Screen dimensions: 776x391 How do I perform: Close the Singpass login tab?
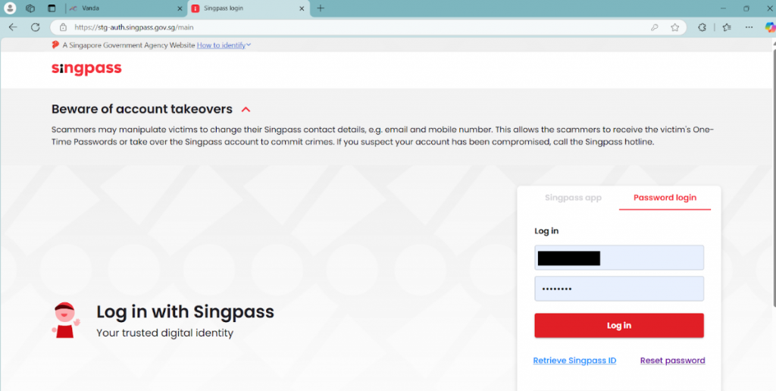click(x=302, y=8)
